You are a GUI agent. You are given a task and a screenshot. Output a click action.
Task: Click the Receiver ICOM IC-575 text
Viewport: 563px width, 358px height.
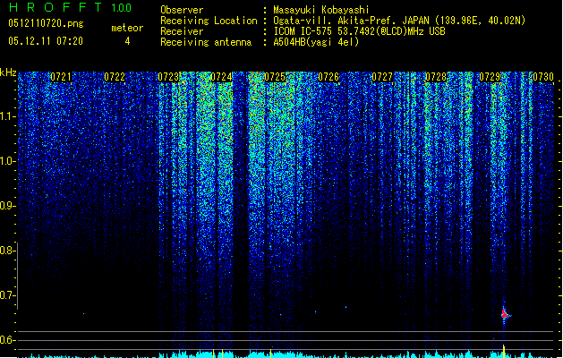359,31
